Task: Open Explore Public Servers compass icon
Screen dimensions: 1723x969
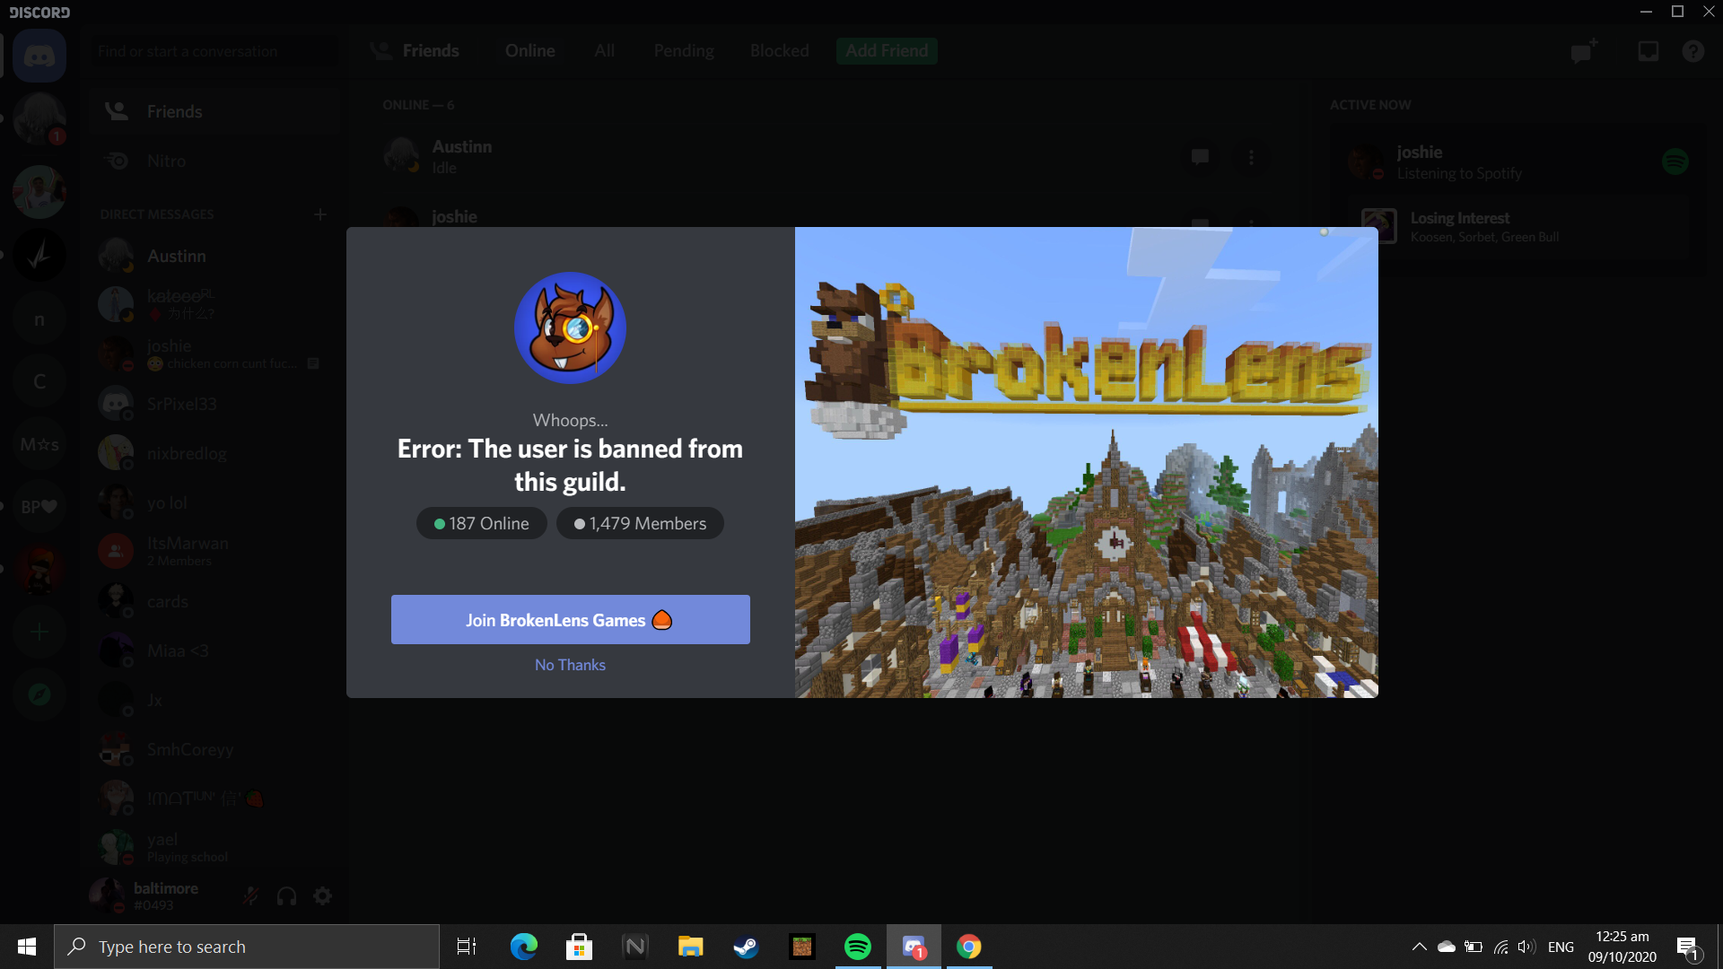Action: click(x=39, y=694)
